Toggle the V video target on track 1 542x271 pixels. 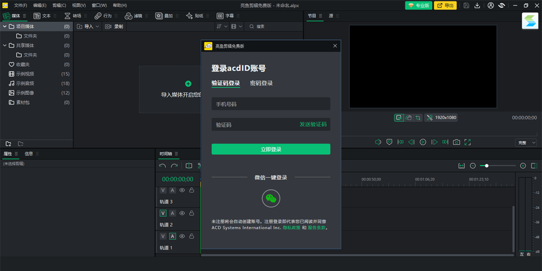tap(163, 236)
